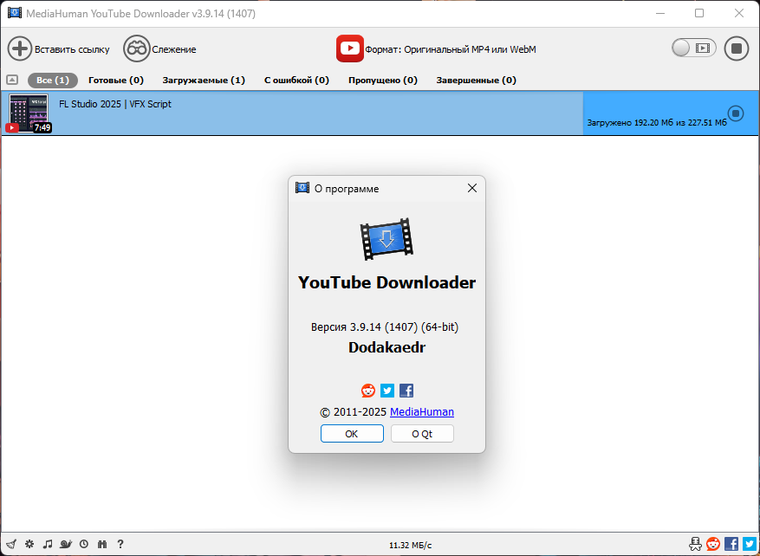Click the О Qt button

click(x=422, y=434)
